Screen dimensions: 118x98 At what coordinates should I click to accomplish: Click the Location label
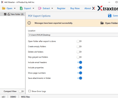(x=32, y=31)
